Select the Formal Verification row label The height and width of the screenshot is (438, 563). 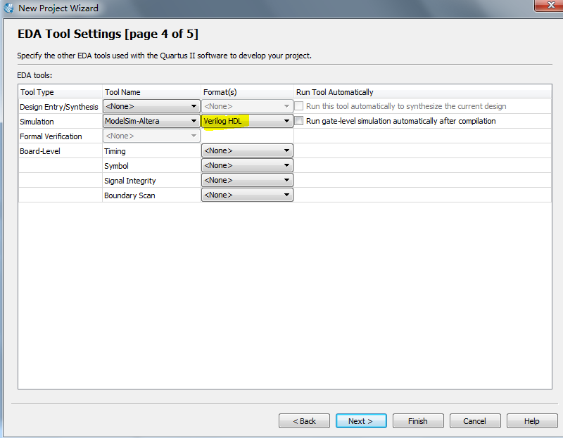pos(51,136)
